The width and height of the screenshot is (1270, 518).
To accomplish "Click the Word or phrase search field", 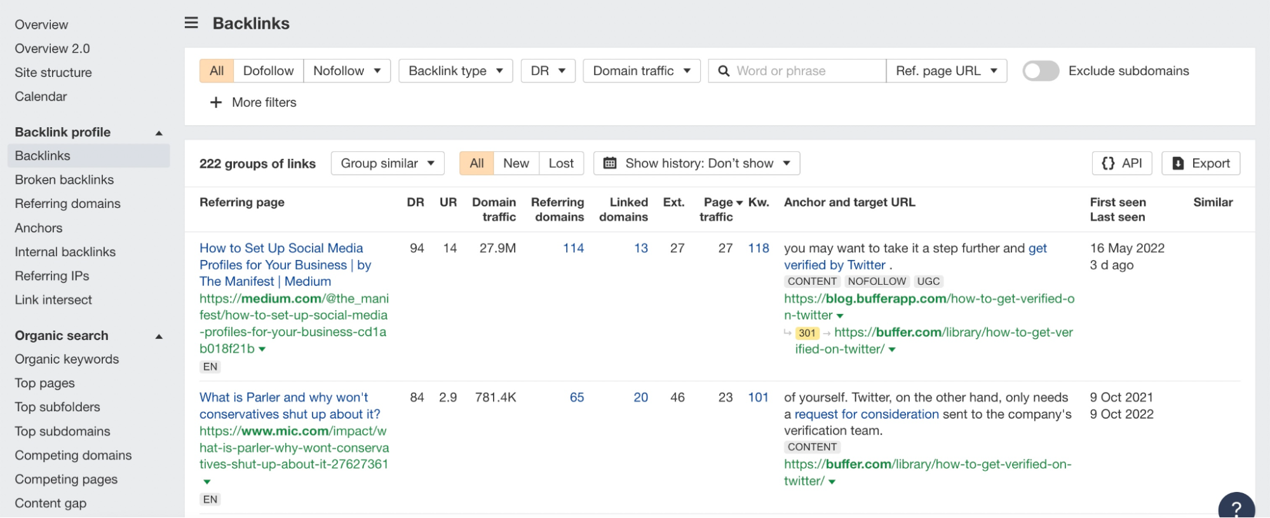I will 797,71.
